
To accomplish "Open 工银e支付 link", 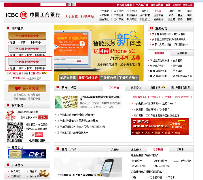I will pos(36,73).
